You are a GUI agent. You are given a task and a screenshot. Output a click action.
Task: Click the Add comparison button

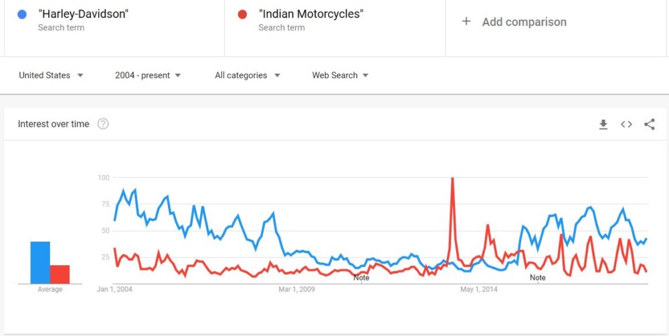click(524, 22)
